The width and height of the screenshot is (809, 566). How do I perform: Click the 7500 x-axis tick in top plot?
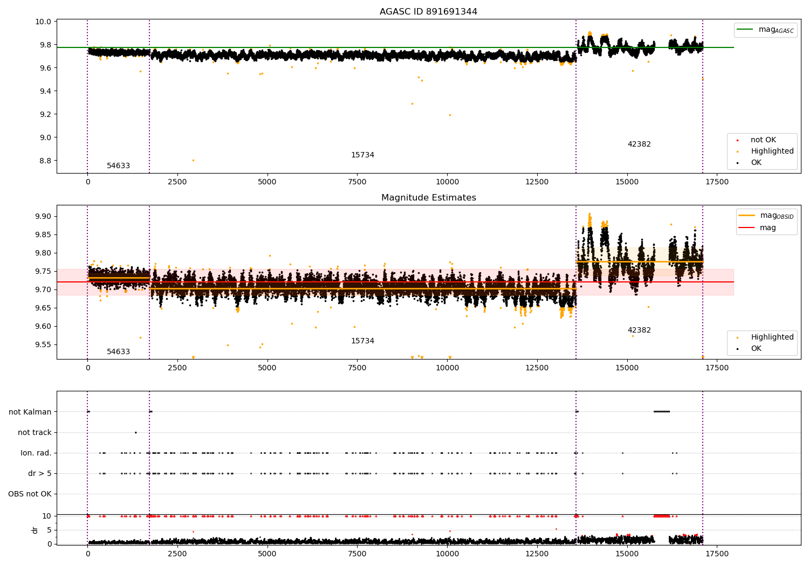[357, 182]
